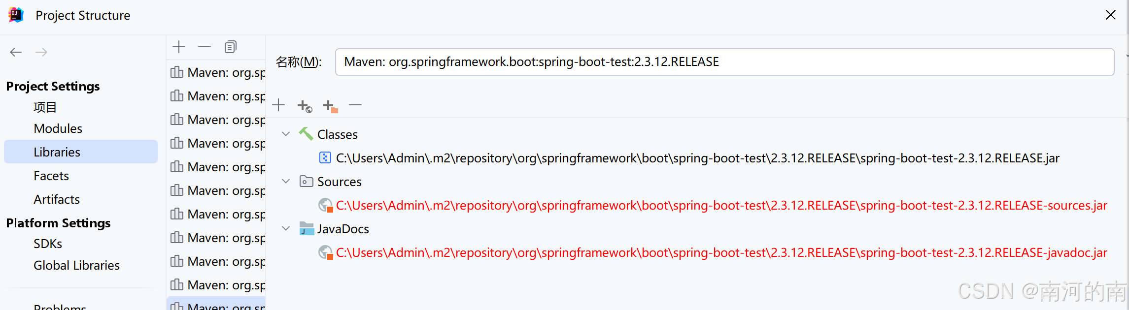Click the Sources folder icon
This screenshot has height=310, width=1129.
point(306,181)
